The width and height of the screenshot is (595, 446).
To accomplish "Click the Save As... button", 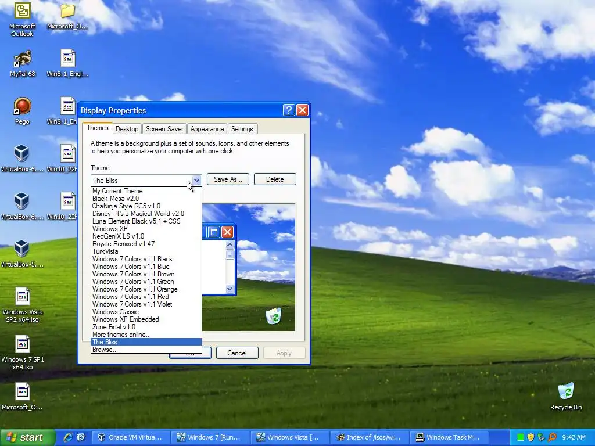I will (x=228, y=179).
